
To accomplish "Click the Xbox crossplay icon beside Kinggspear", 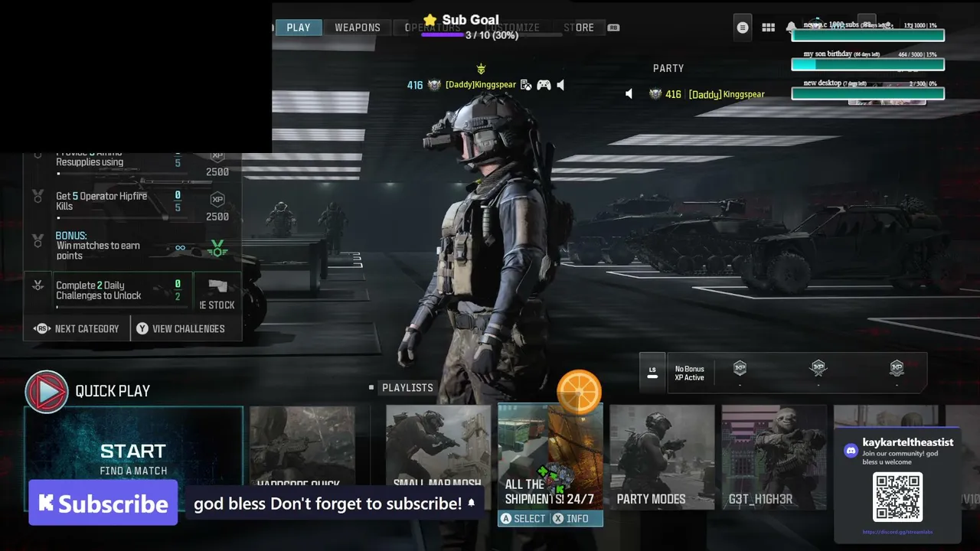I will coord(526,85).
